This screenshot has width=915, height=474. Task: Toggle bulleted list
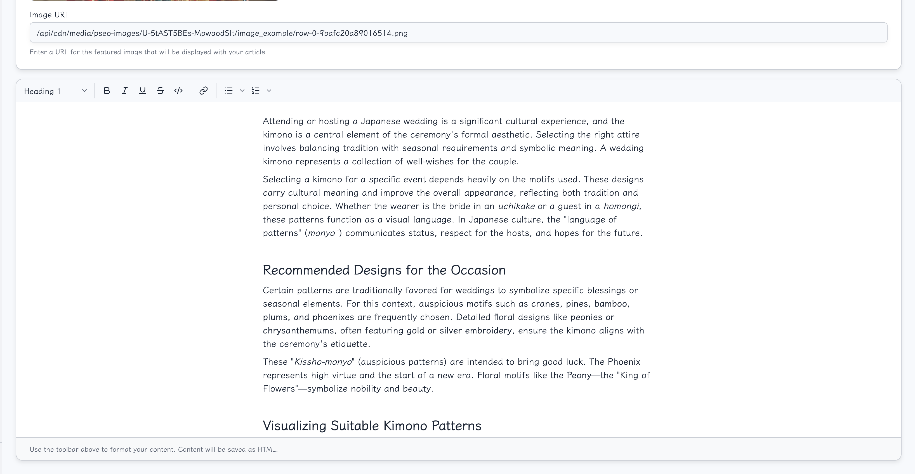point(229,91)
